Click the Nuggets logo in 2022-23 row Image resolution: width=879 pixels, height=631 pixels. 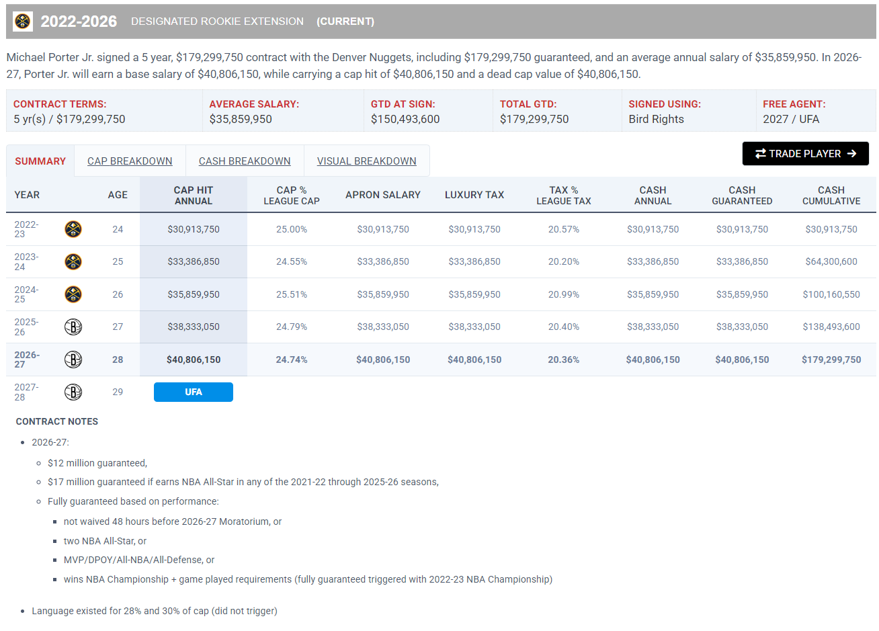click(x=73, y=229)
